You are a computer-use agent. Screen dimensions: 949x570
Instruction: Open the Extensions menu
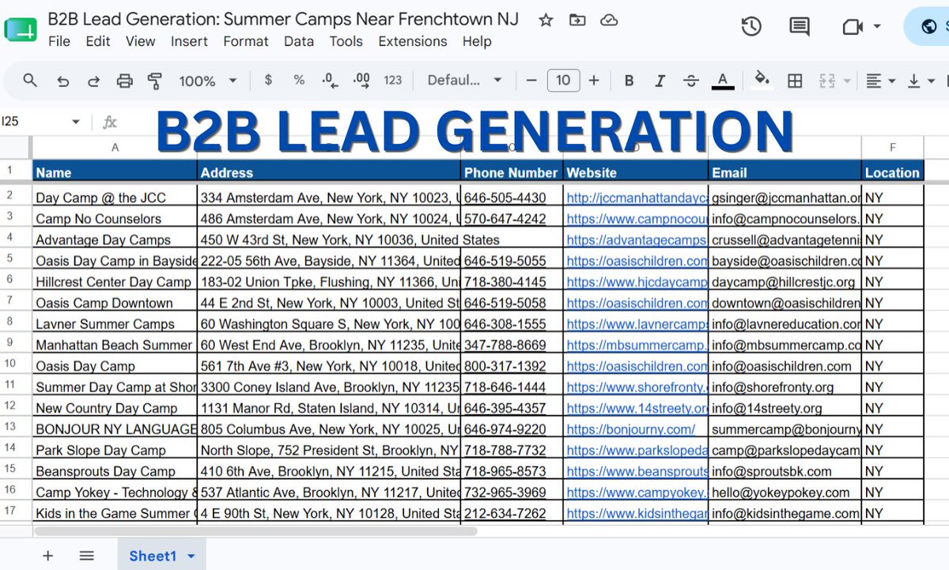[413, 41]
